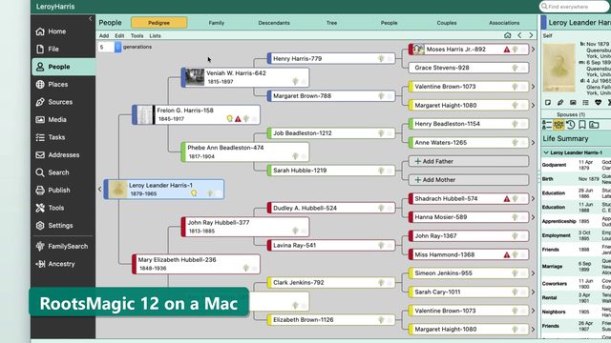Click lightbulb hint on Leroy Leander Harris

coord(194,193)
